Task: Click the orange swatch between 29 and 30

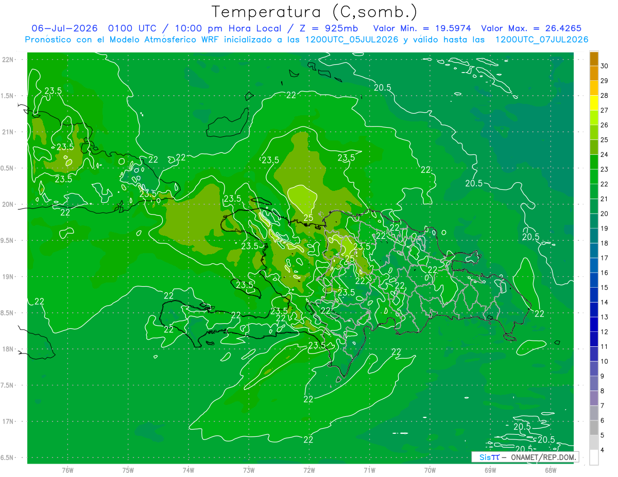Action: [x=594, y=74]
